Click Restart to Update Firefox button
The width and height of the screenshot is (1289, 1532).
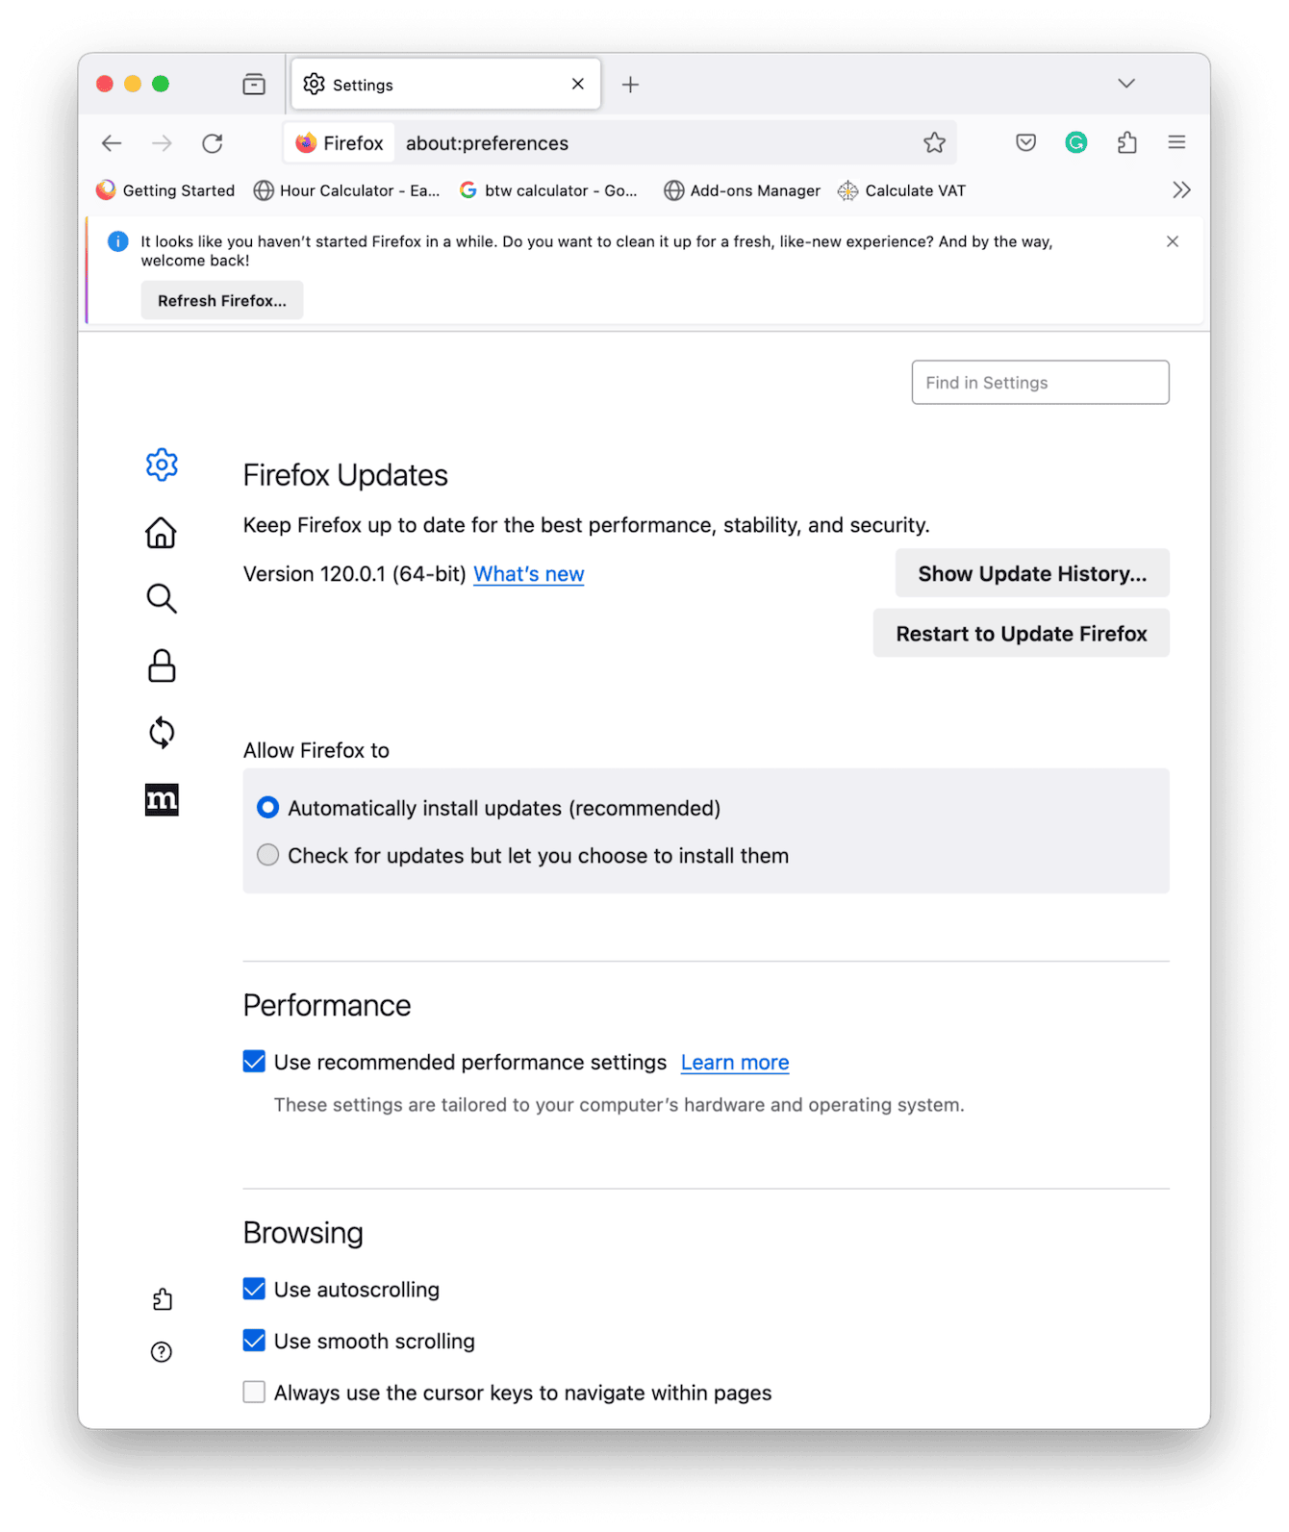coord(1021,634)
